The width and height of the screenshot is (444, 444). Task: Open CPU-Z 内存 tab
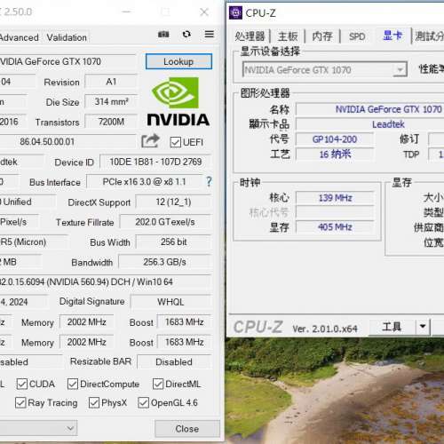click(x=322, y=36)
